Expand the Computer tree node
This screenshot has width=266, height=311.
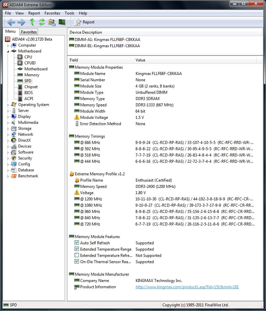click(8, 46)
